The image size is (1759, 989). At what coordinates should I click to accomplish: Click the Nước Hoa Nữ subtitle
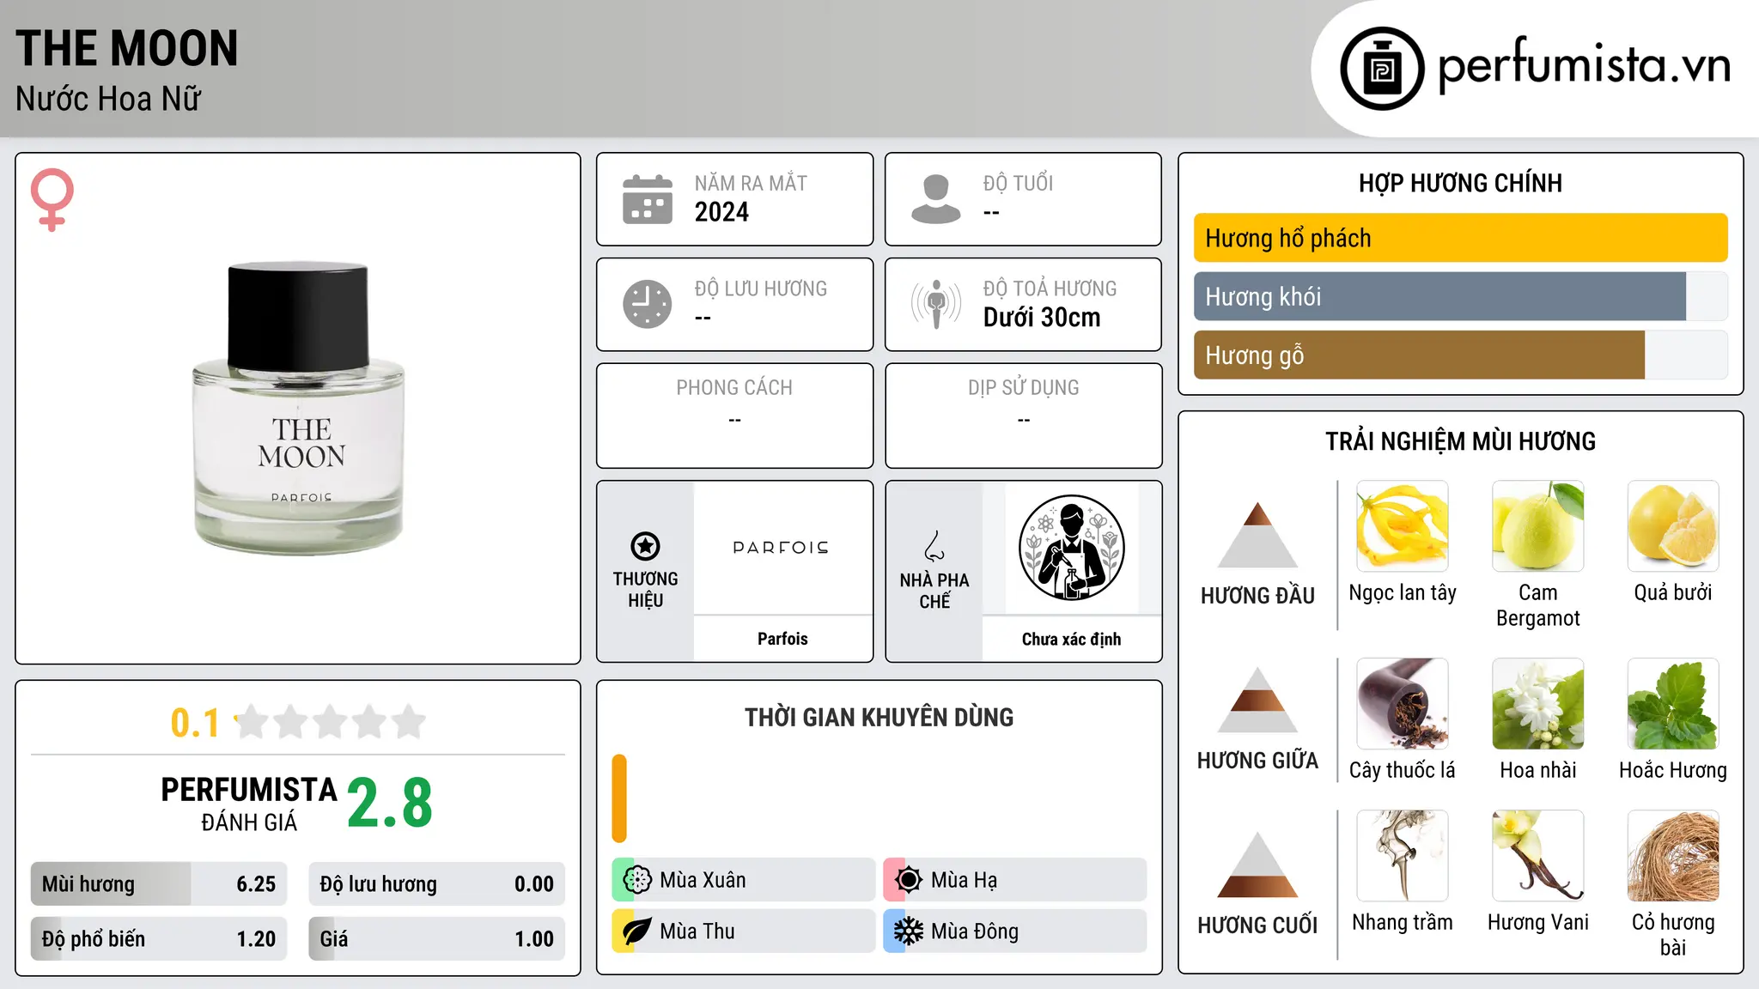click(x=108, y=99)
